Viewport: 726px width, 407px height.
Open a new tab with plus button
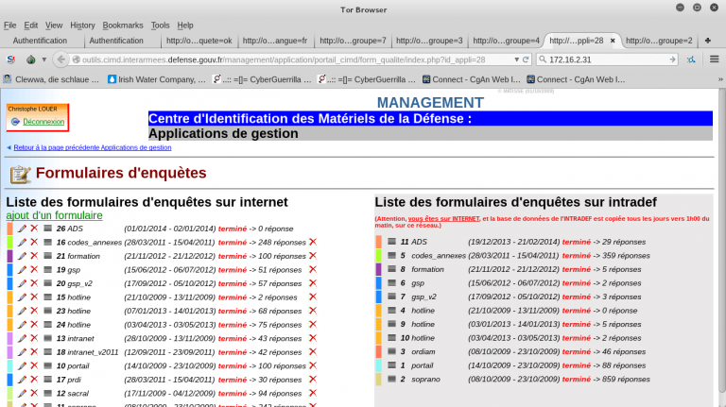tap(708, 41)
